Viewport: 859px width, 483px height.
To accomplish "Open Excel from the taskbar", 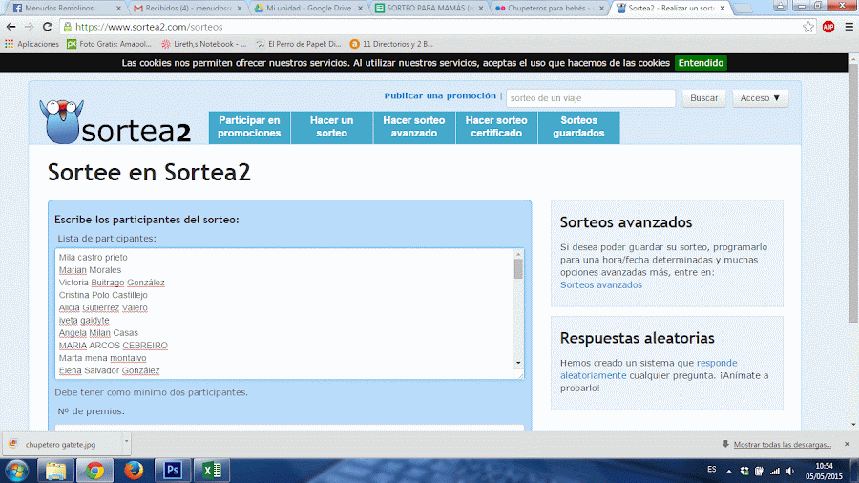I will [212, 471].
